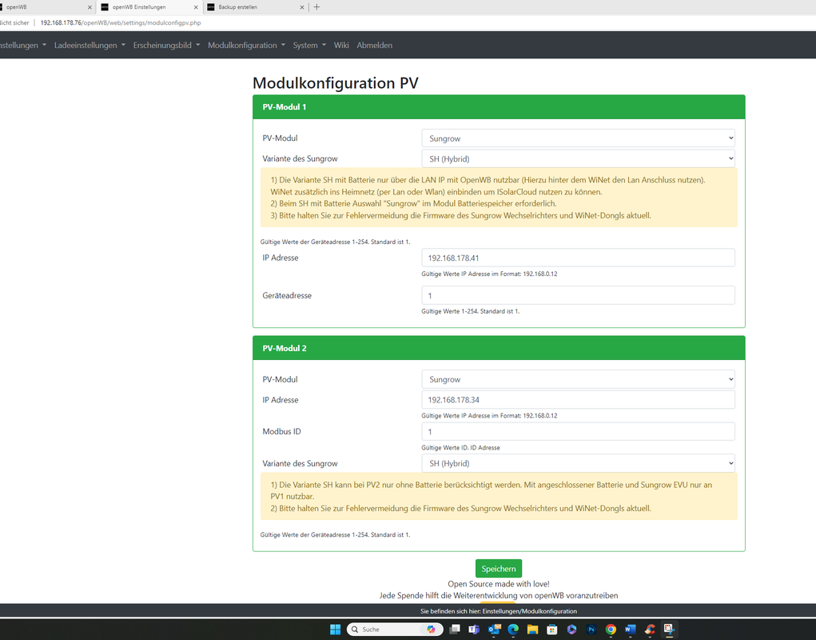Viewport: 816px width, 640px height.
Task: Click the browser address bar URL
Action: coord(121,23)
